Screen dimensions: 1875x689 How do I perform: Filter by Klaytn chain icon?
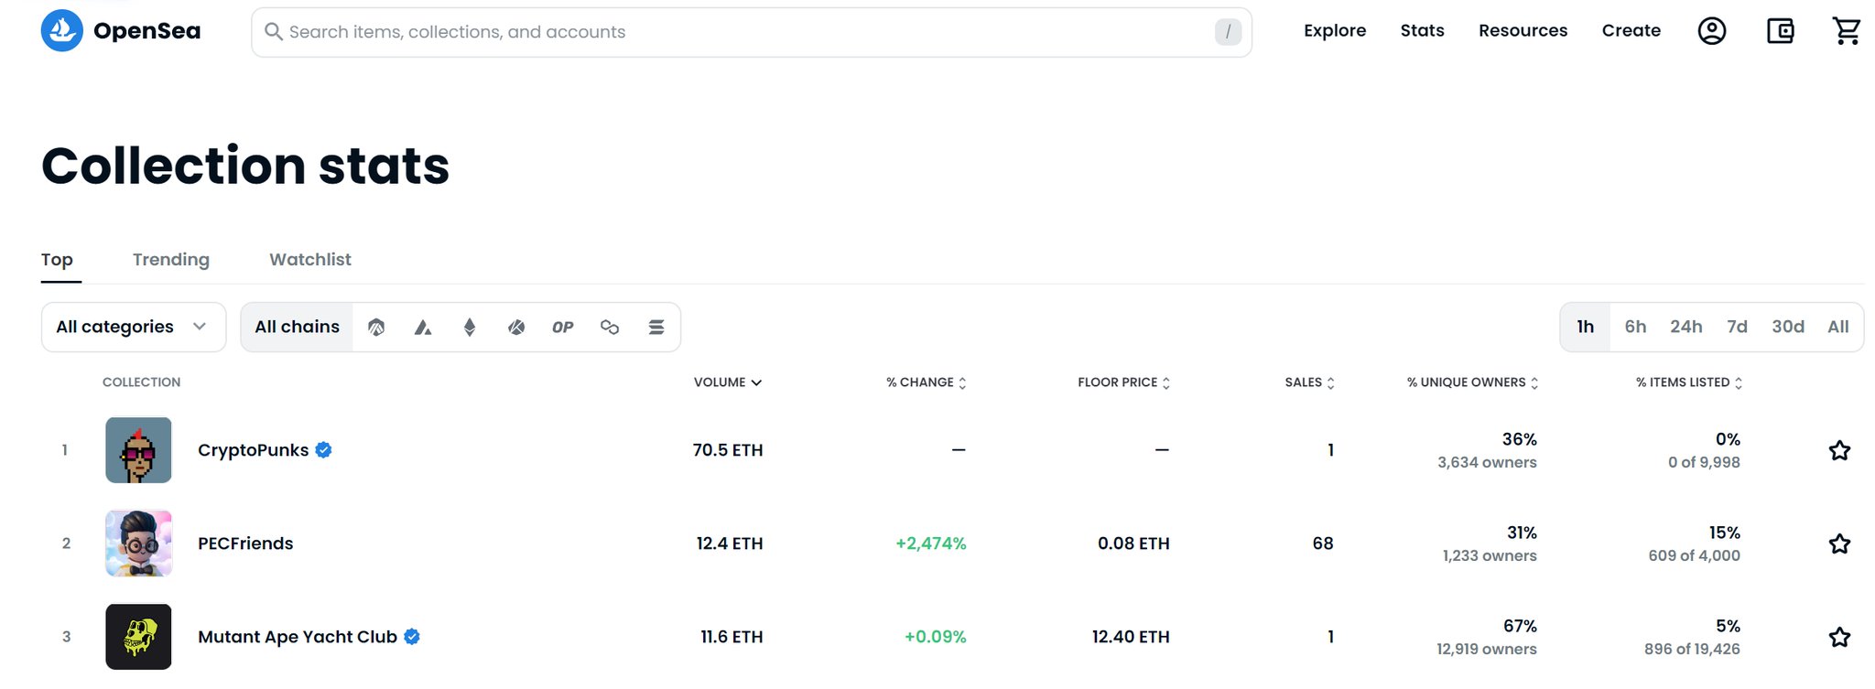[x=516, y=327]
